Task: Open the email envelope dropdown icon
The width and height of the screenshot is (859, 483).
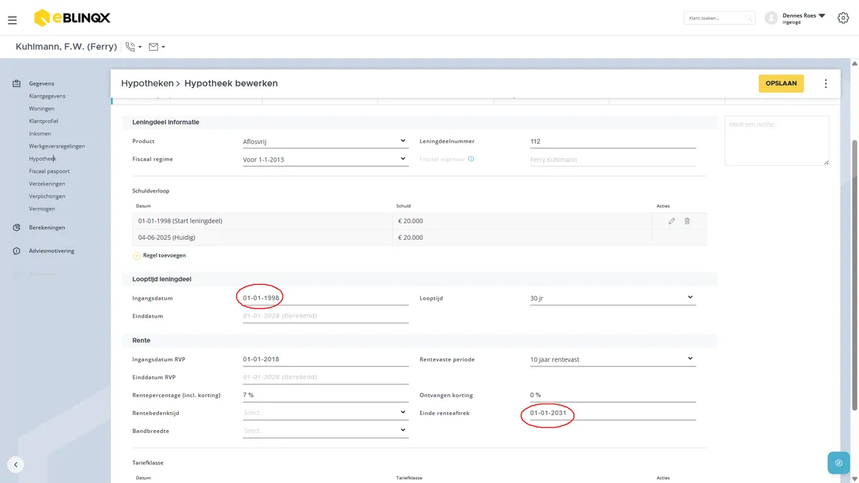Action: click(157, 47)
